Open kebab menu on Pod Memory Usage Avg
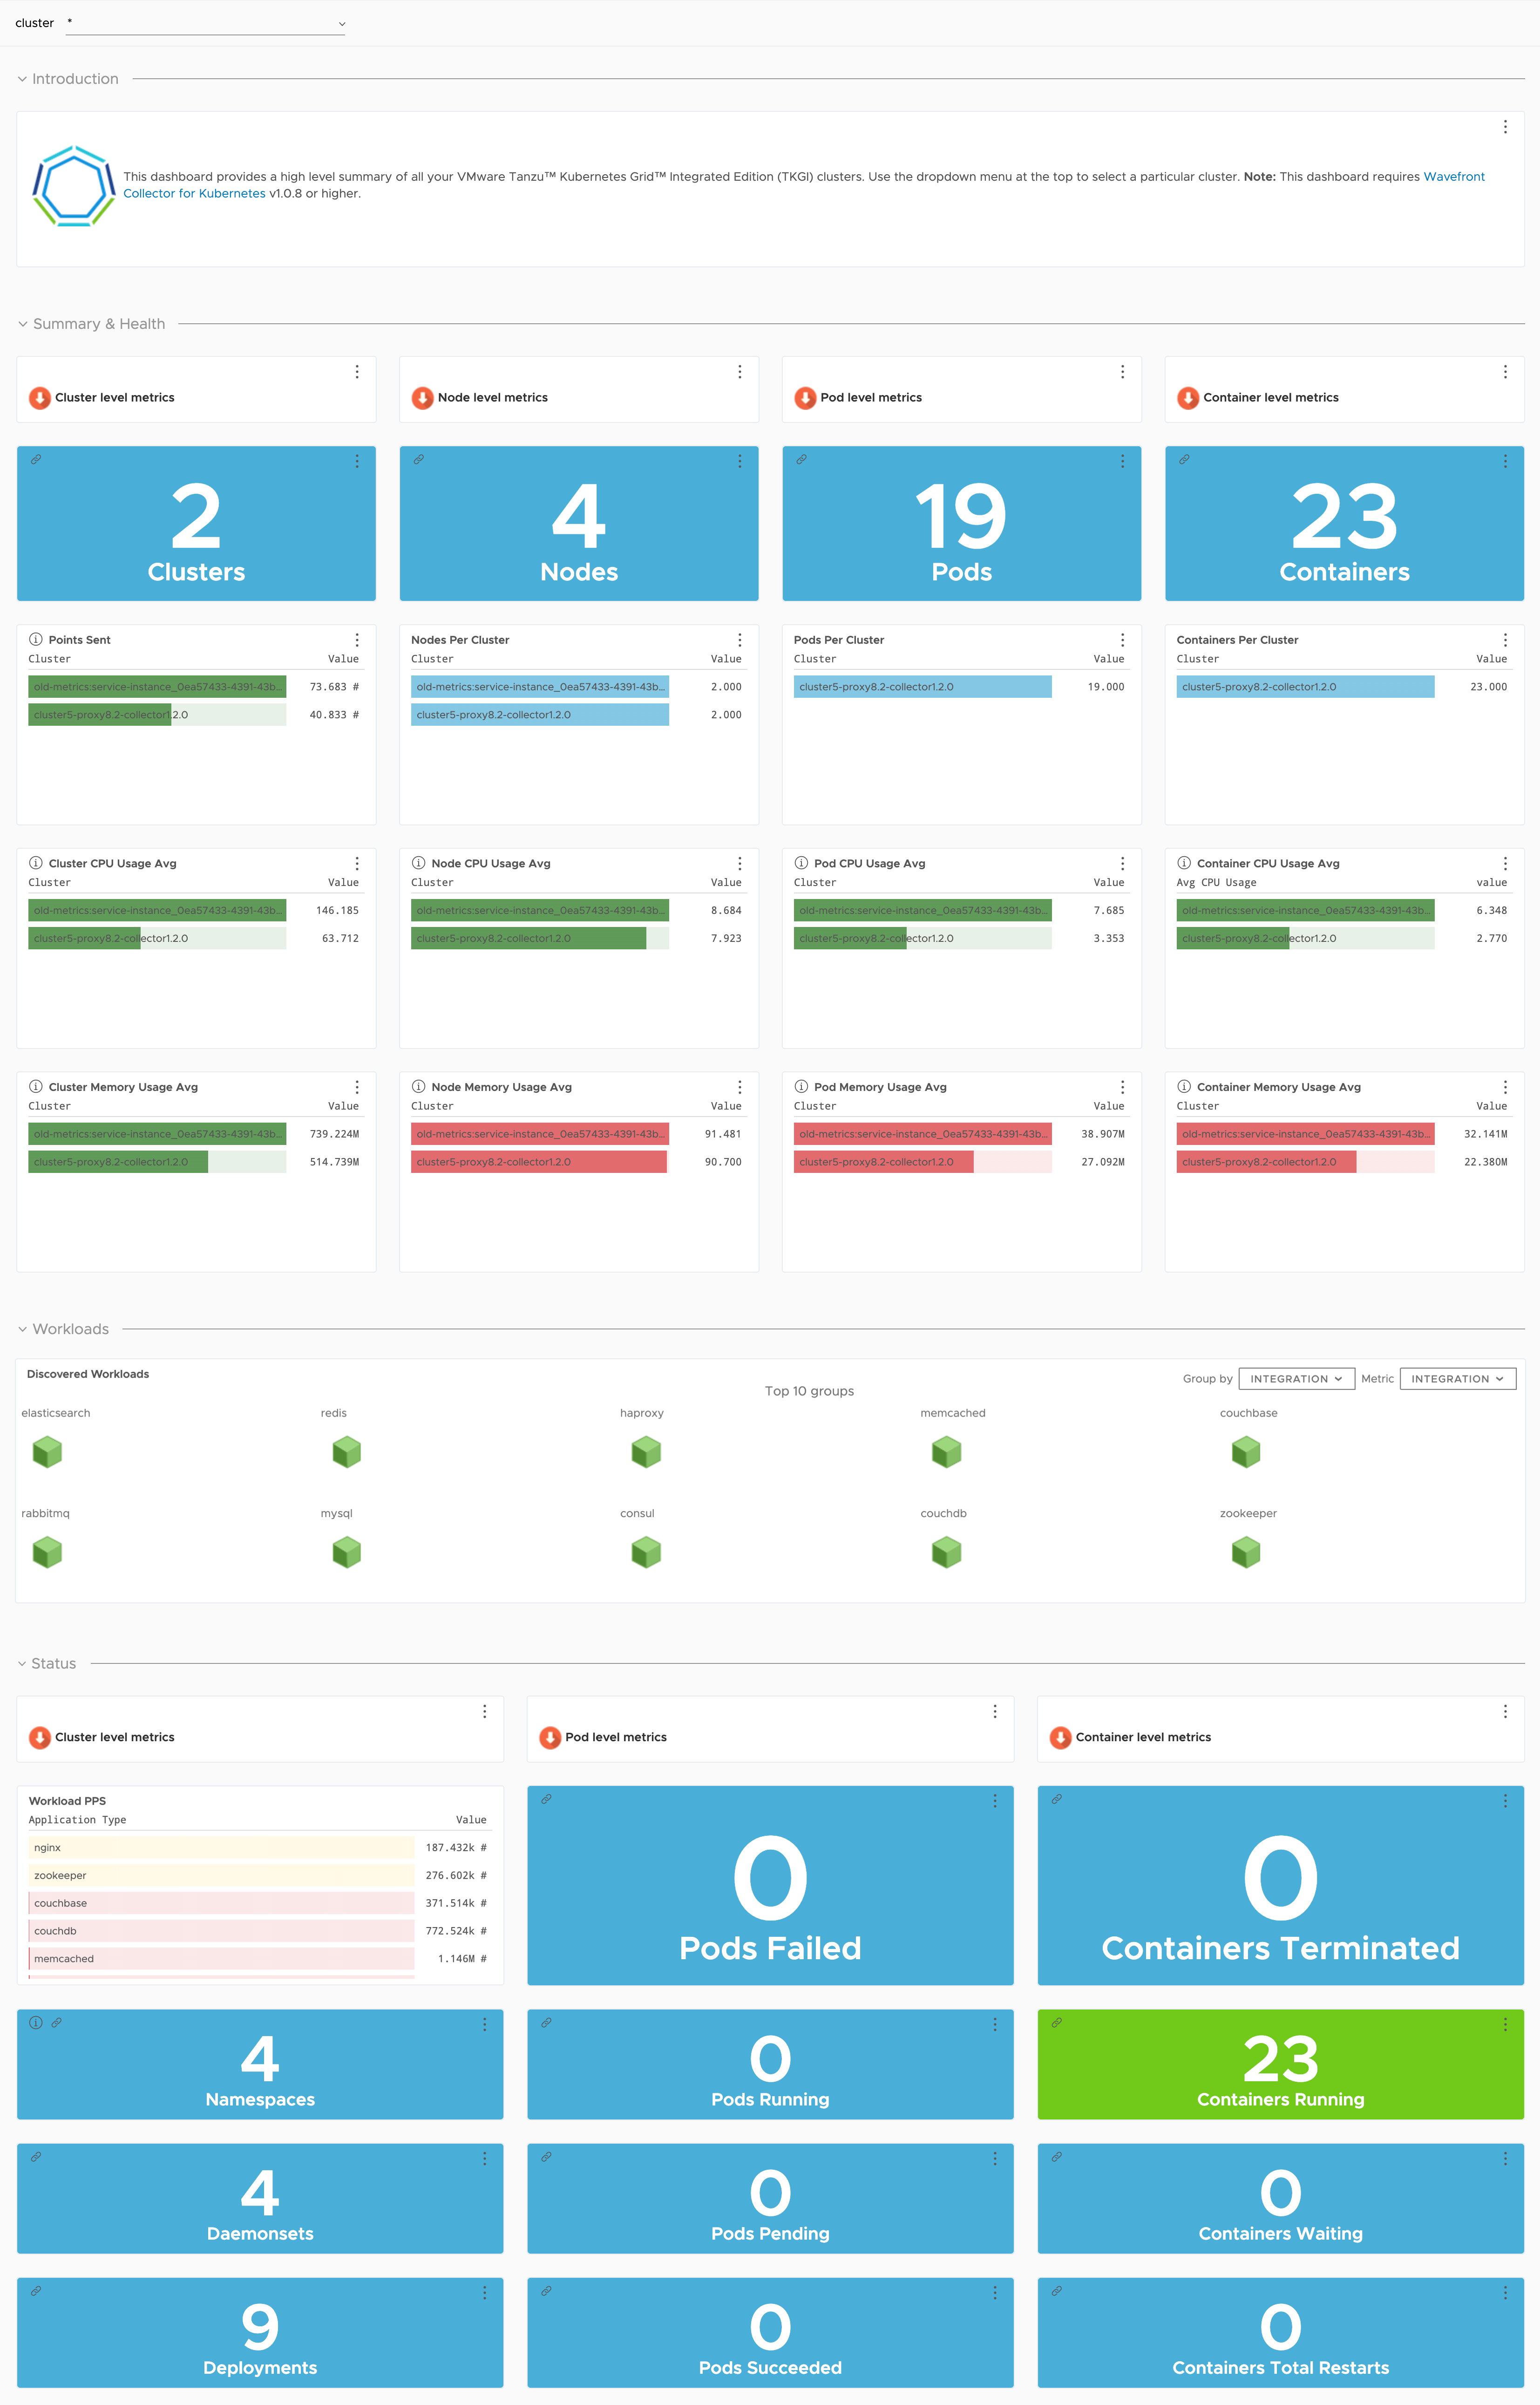The width and height of the screenshot is (1540, 2405). click(1122, 1087)
